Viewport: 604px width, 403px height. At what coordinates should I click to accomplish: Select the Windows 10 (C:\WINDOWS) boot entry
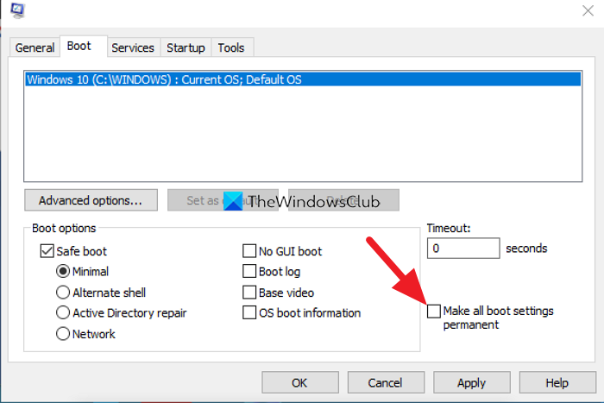coord(303,79)
